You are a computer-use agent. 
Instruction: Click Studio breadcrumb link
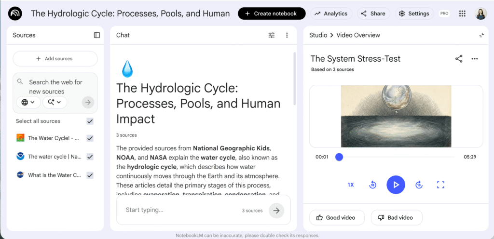(318, 35)
